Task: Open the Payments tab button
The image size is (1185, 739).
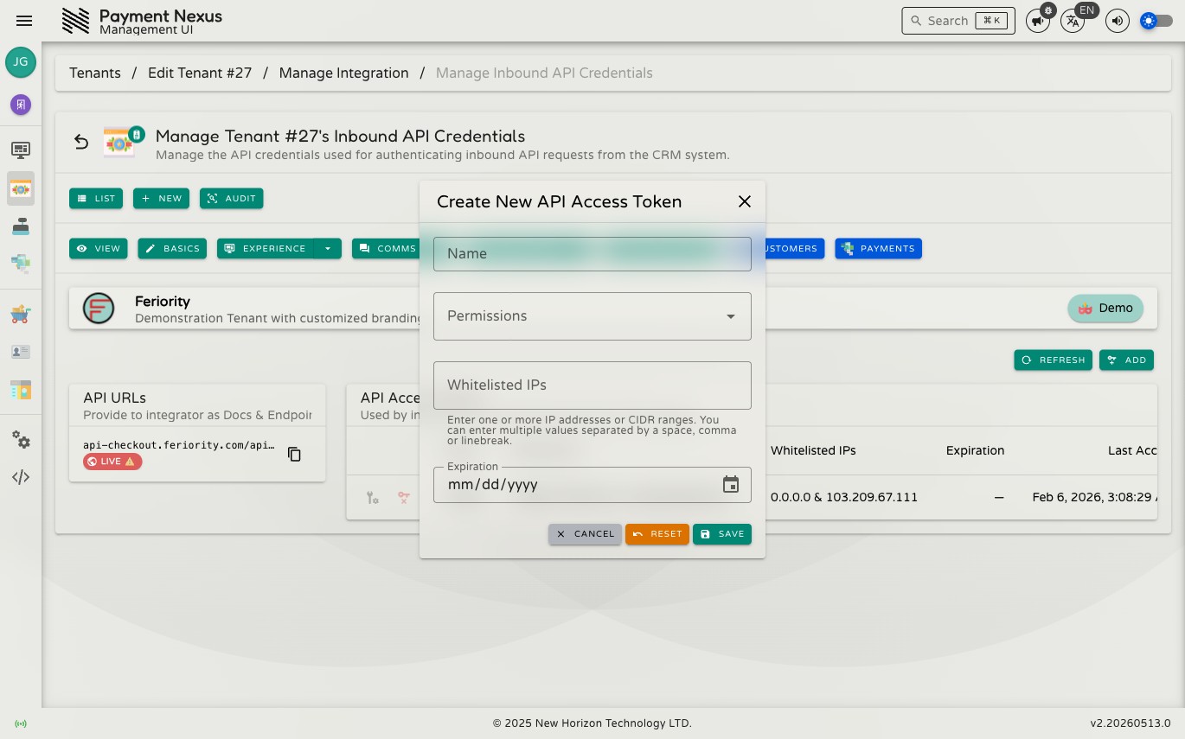Action: 879,249
